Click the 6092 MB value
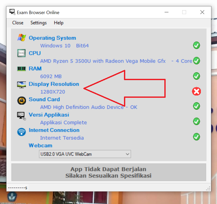The image size is (217, 204). click(x=51, y=76)
